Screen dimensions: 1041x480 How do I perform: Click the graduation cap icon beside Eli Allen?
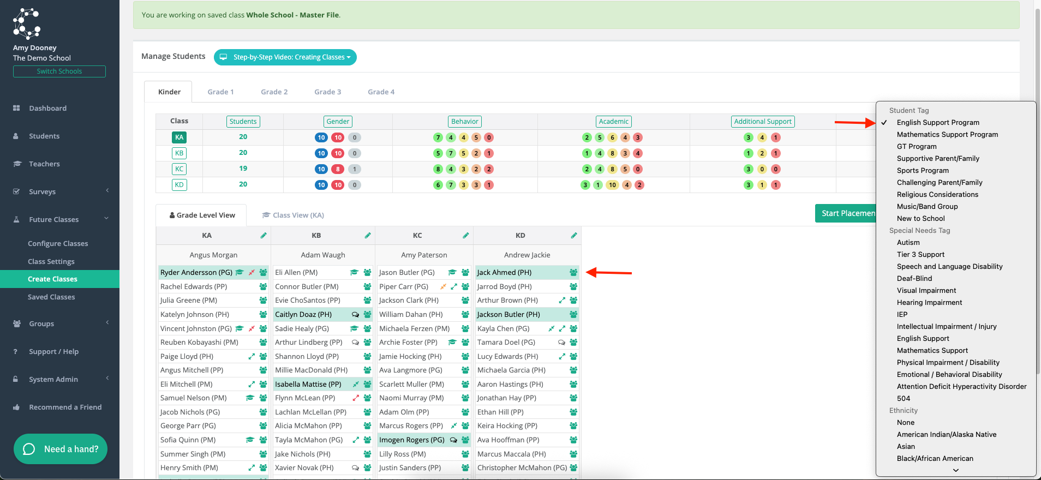pos(354,272)
